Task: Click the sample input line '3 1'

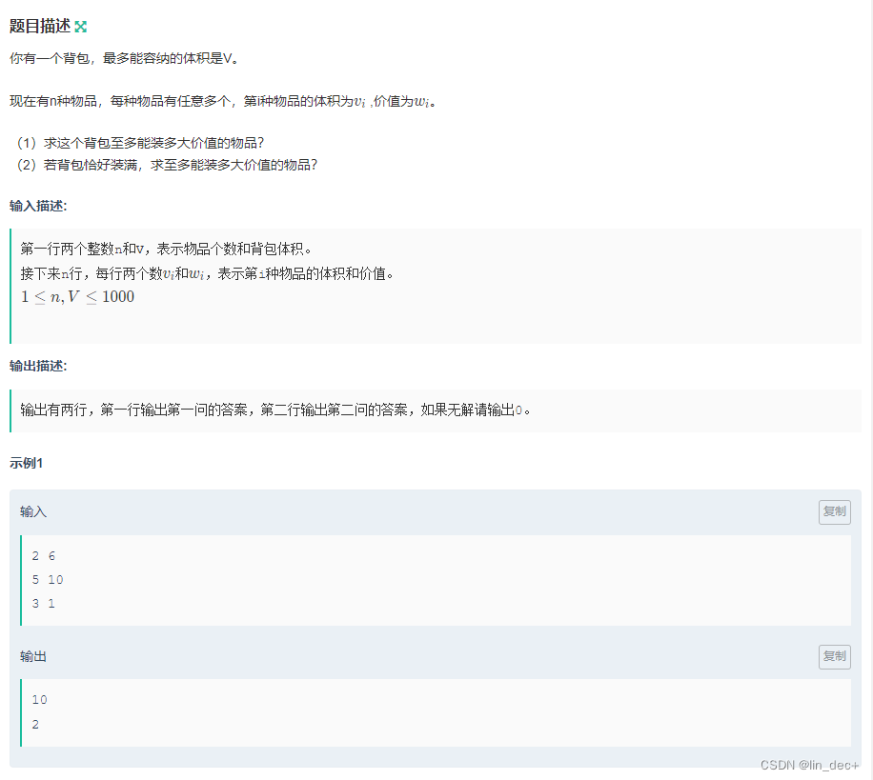Action: (x=44, y=604)
